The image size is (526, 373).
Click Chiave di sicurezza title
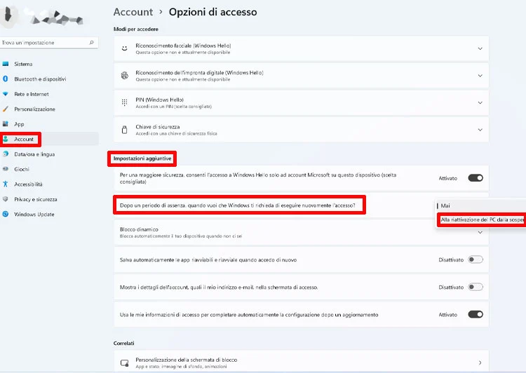tap(157, 127)
